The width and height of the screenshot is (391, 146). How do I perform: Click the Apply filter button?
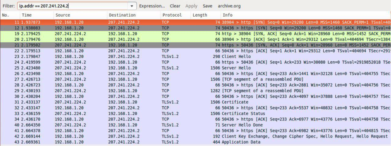pyautogui.click(x=191, y=6)
